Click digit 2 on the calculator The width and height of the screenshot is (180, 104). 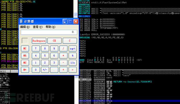[x=45, y=63]
